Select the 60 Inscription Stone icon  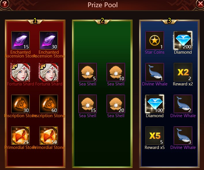point(49,104)
